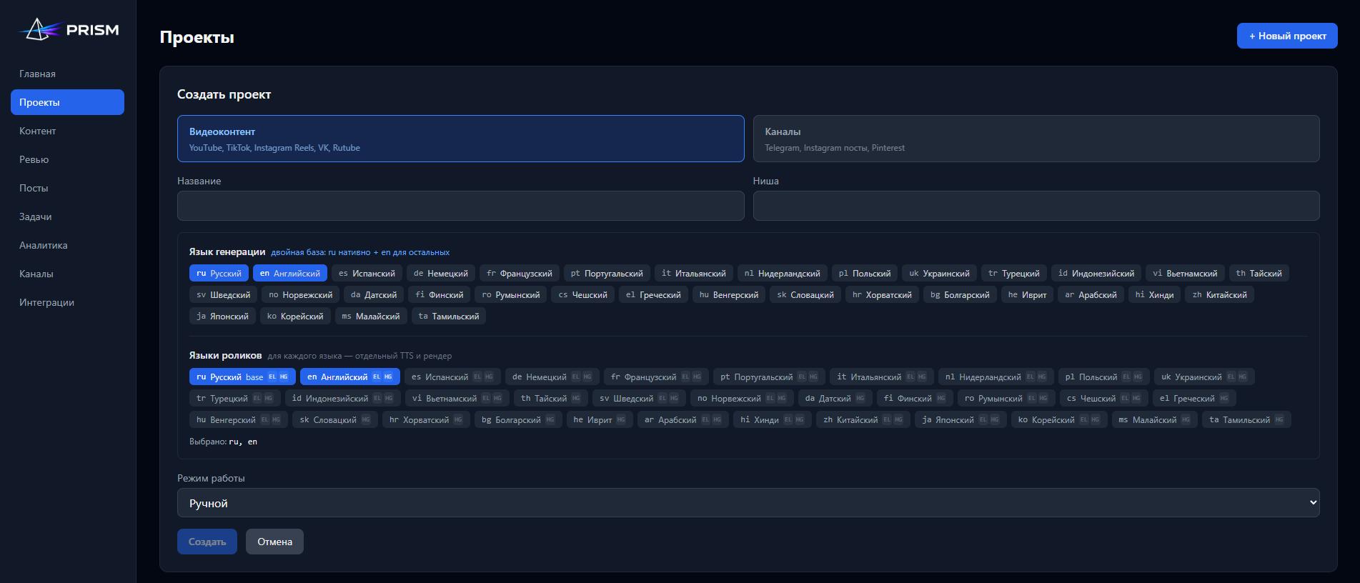The width and height of the screenshot is (1360, 583).
Task: Click the 'Выбрано: ru, en' text
Action: (x=223, y=442)
